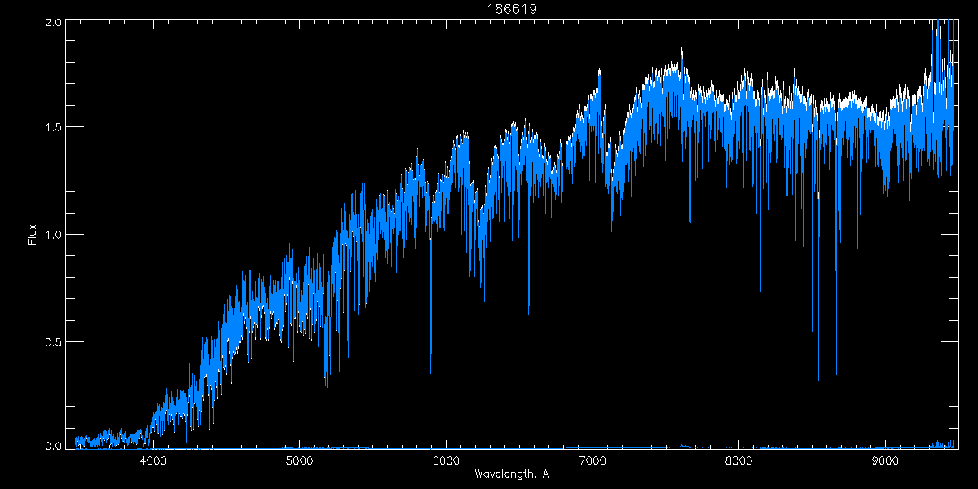
Task: Click the narrow emission spike near 7050
Action: (x=599, y=72)
